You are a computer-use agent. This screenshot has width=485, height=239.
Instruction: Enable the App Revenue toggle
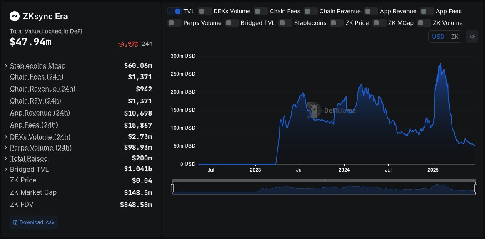[x=371, y=11]
